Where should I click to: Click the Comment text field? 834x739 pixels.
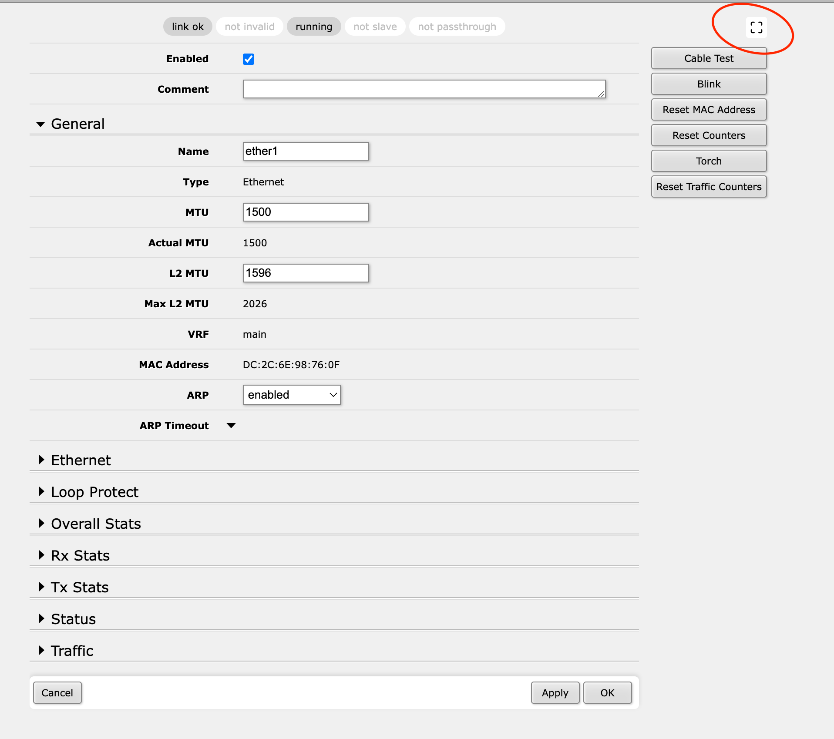pyautogui.click(x=424, y=89)
